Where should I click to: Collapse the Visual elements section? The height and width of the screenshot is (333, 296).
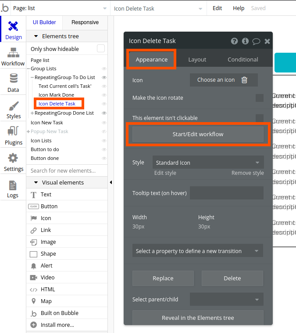(36, 182)
